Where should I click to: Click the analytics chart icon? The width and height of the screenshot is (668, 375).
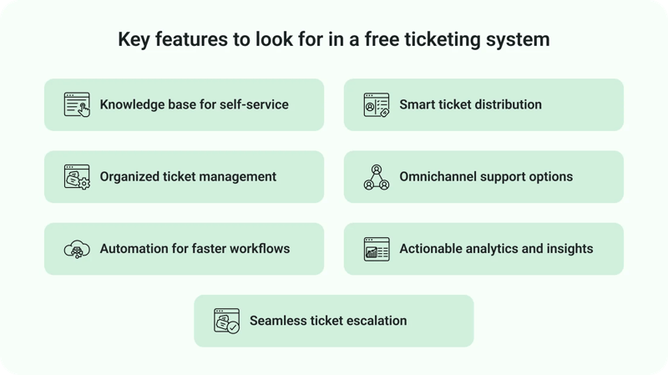[x=377, y=249]
